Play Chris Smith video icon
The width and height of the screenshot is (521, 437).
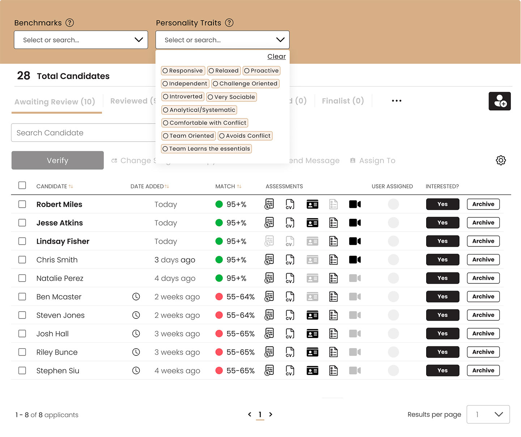click(x=355, y=260)
